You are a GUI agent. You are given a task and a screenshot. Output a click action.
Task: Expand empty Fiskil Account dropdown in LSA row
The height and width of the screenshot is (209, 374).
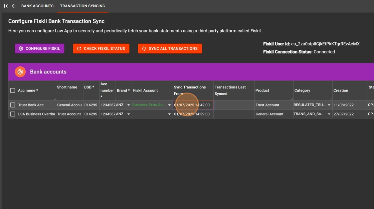click(169, 114)
